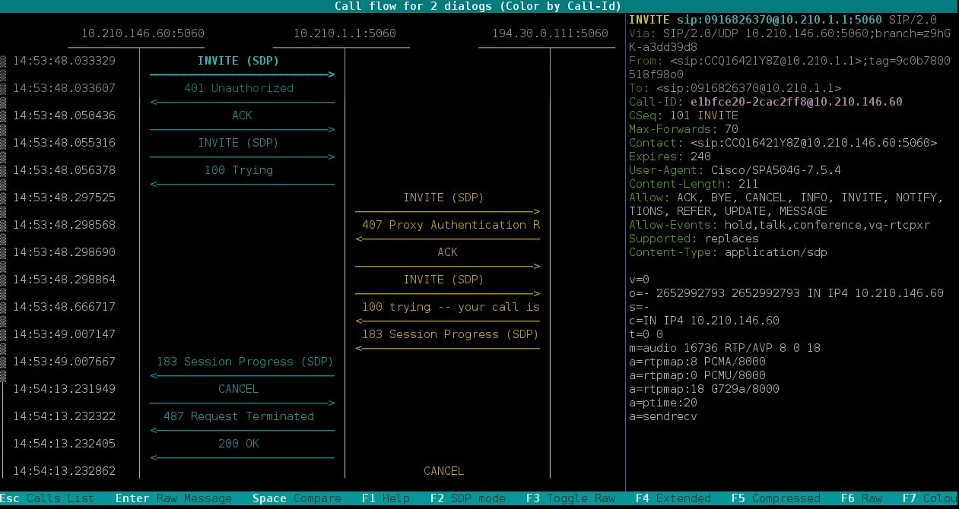Select Space Compare in bottom bar

click(297, 498)
